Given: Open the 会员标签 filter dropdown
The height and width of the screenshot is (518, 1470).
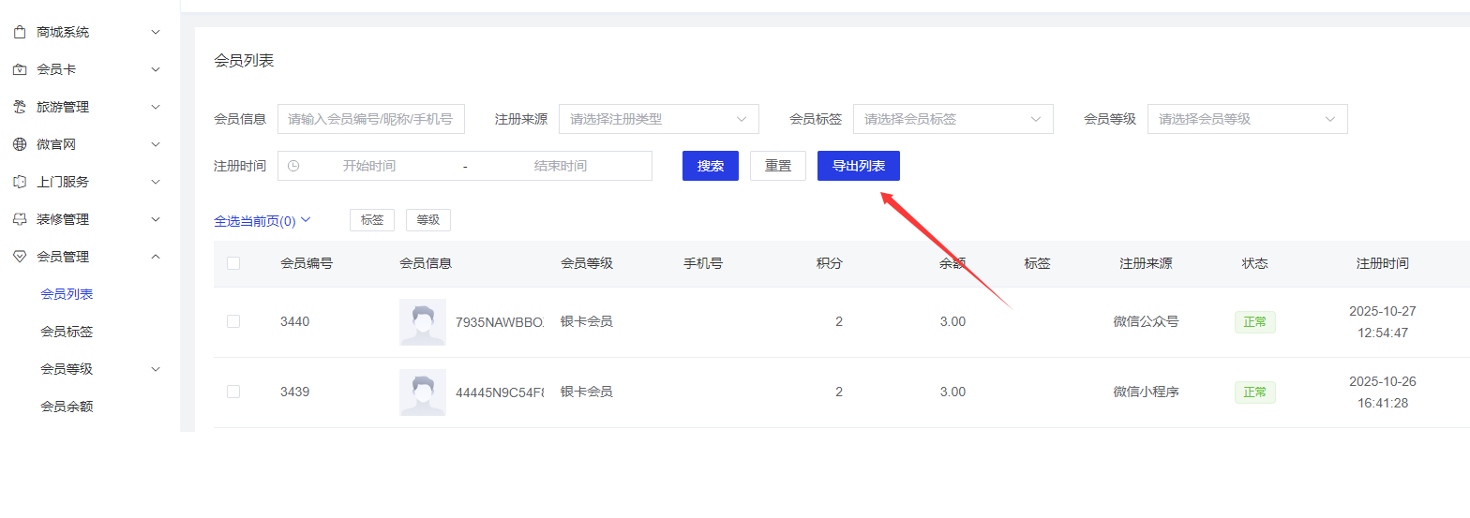Looking at the screenshot, I should point(952,119).
